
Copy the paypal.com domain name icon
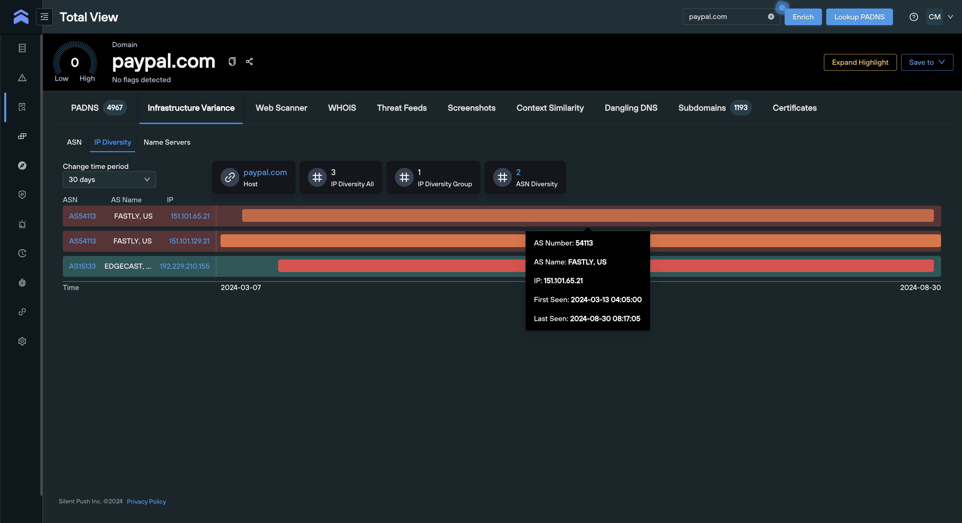click(232, 62)
